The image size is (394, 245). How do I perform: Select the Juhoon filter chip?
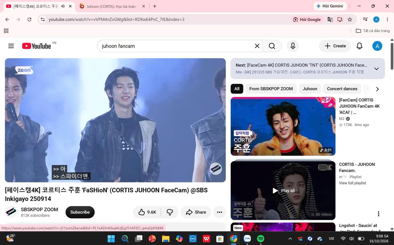tap(310, 89)
